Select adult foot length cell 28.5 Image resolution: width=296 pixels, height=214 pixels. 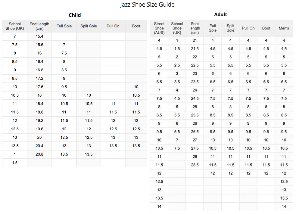click(x=195, y=165)
